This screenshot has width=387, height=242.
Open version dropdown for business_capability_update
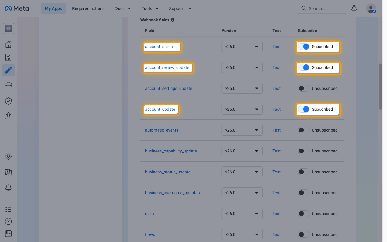pyautogui.click(x=242, y=151)
